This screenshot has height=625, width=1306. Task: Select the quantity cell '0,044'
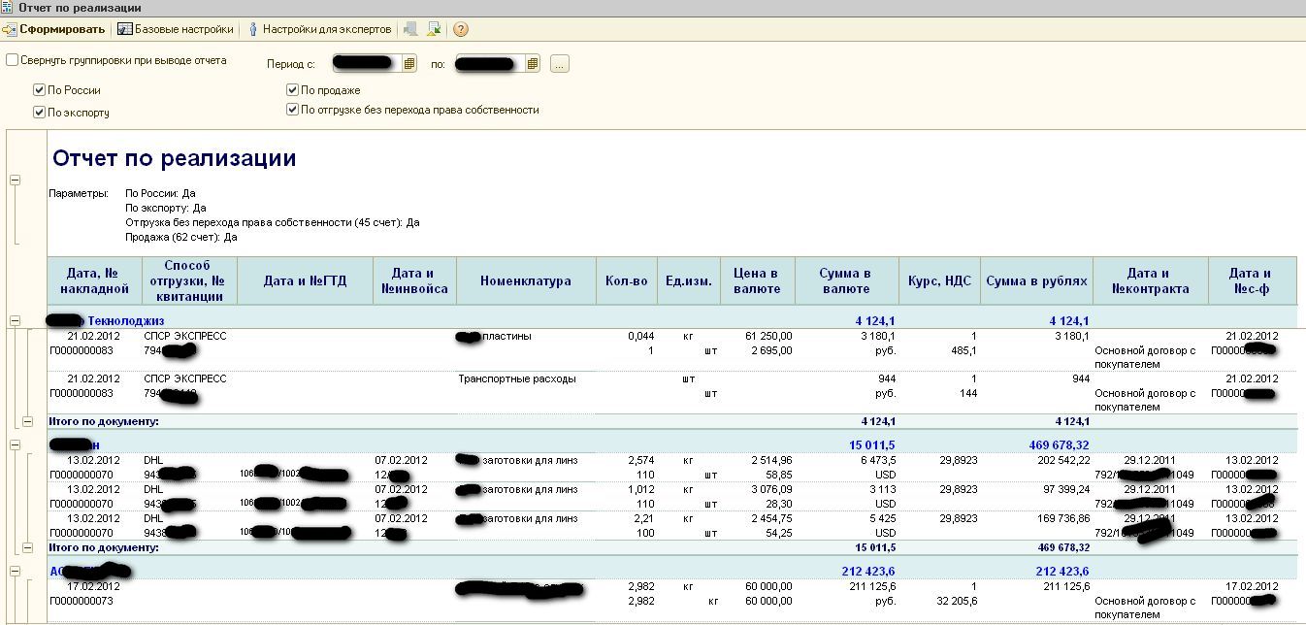(641, 336)
